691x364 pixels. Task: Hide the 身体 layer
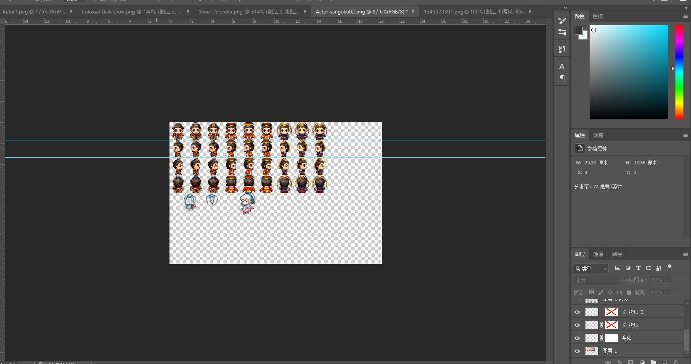click(x=577, y=338)
